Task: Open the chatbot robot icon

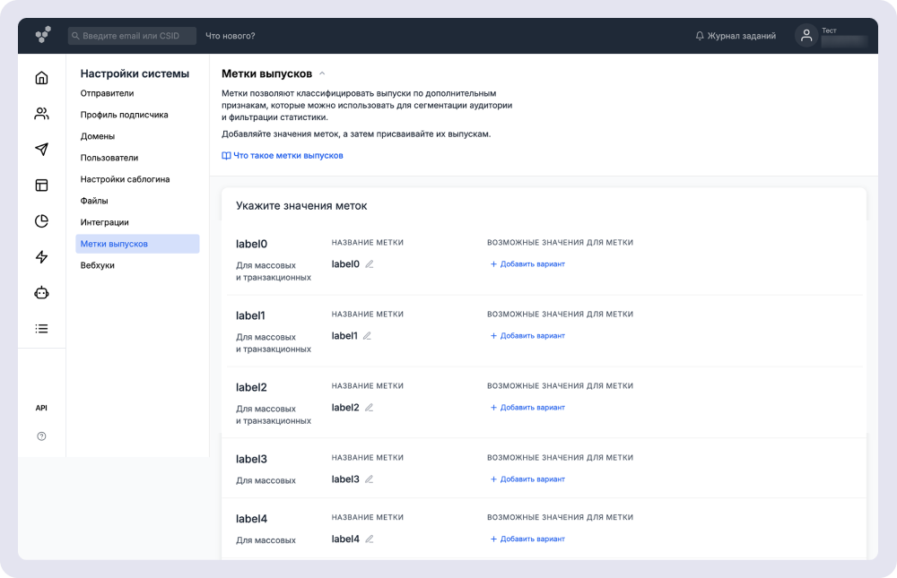Action: (41, 293)
